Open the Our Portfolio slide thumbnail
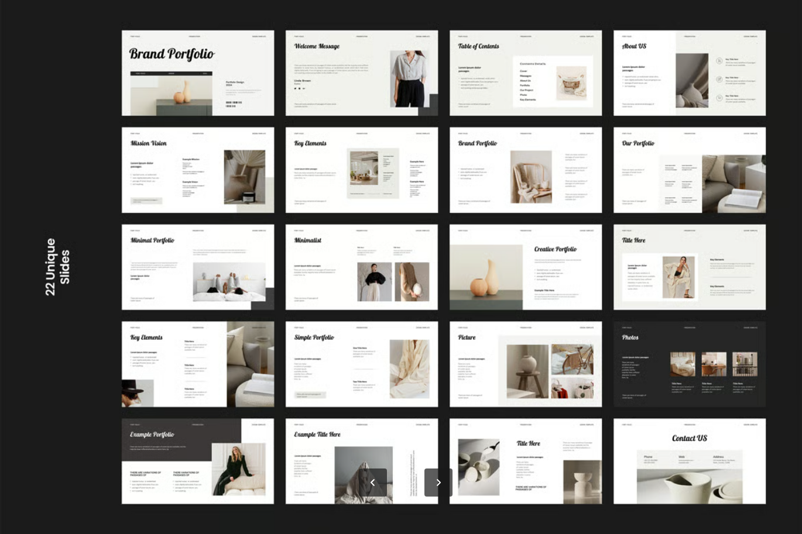Image resolution: width=802 pixels, height=534 pixels. coord(690,170)
